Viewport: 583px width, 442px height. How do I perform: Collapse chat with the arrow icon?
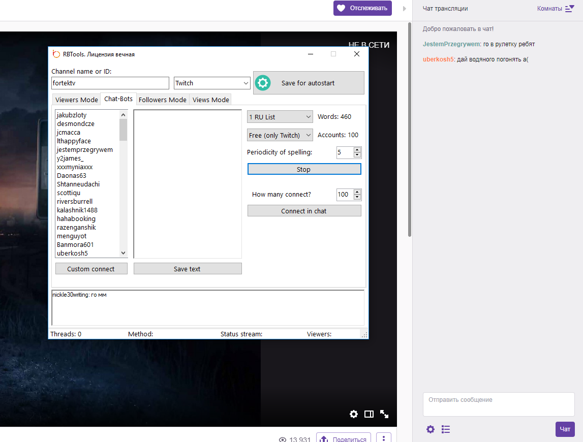[x=405, y=9]
